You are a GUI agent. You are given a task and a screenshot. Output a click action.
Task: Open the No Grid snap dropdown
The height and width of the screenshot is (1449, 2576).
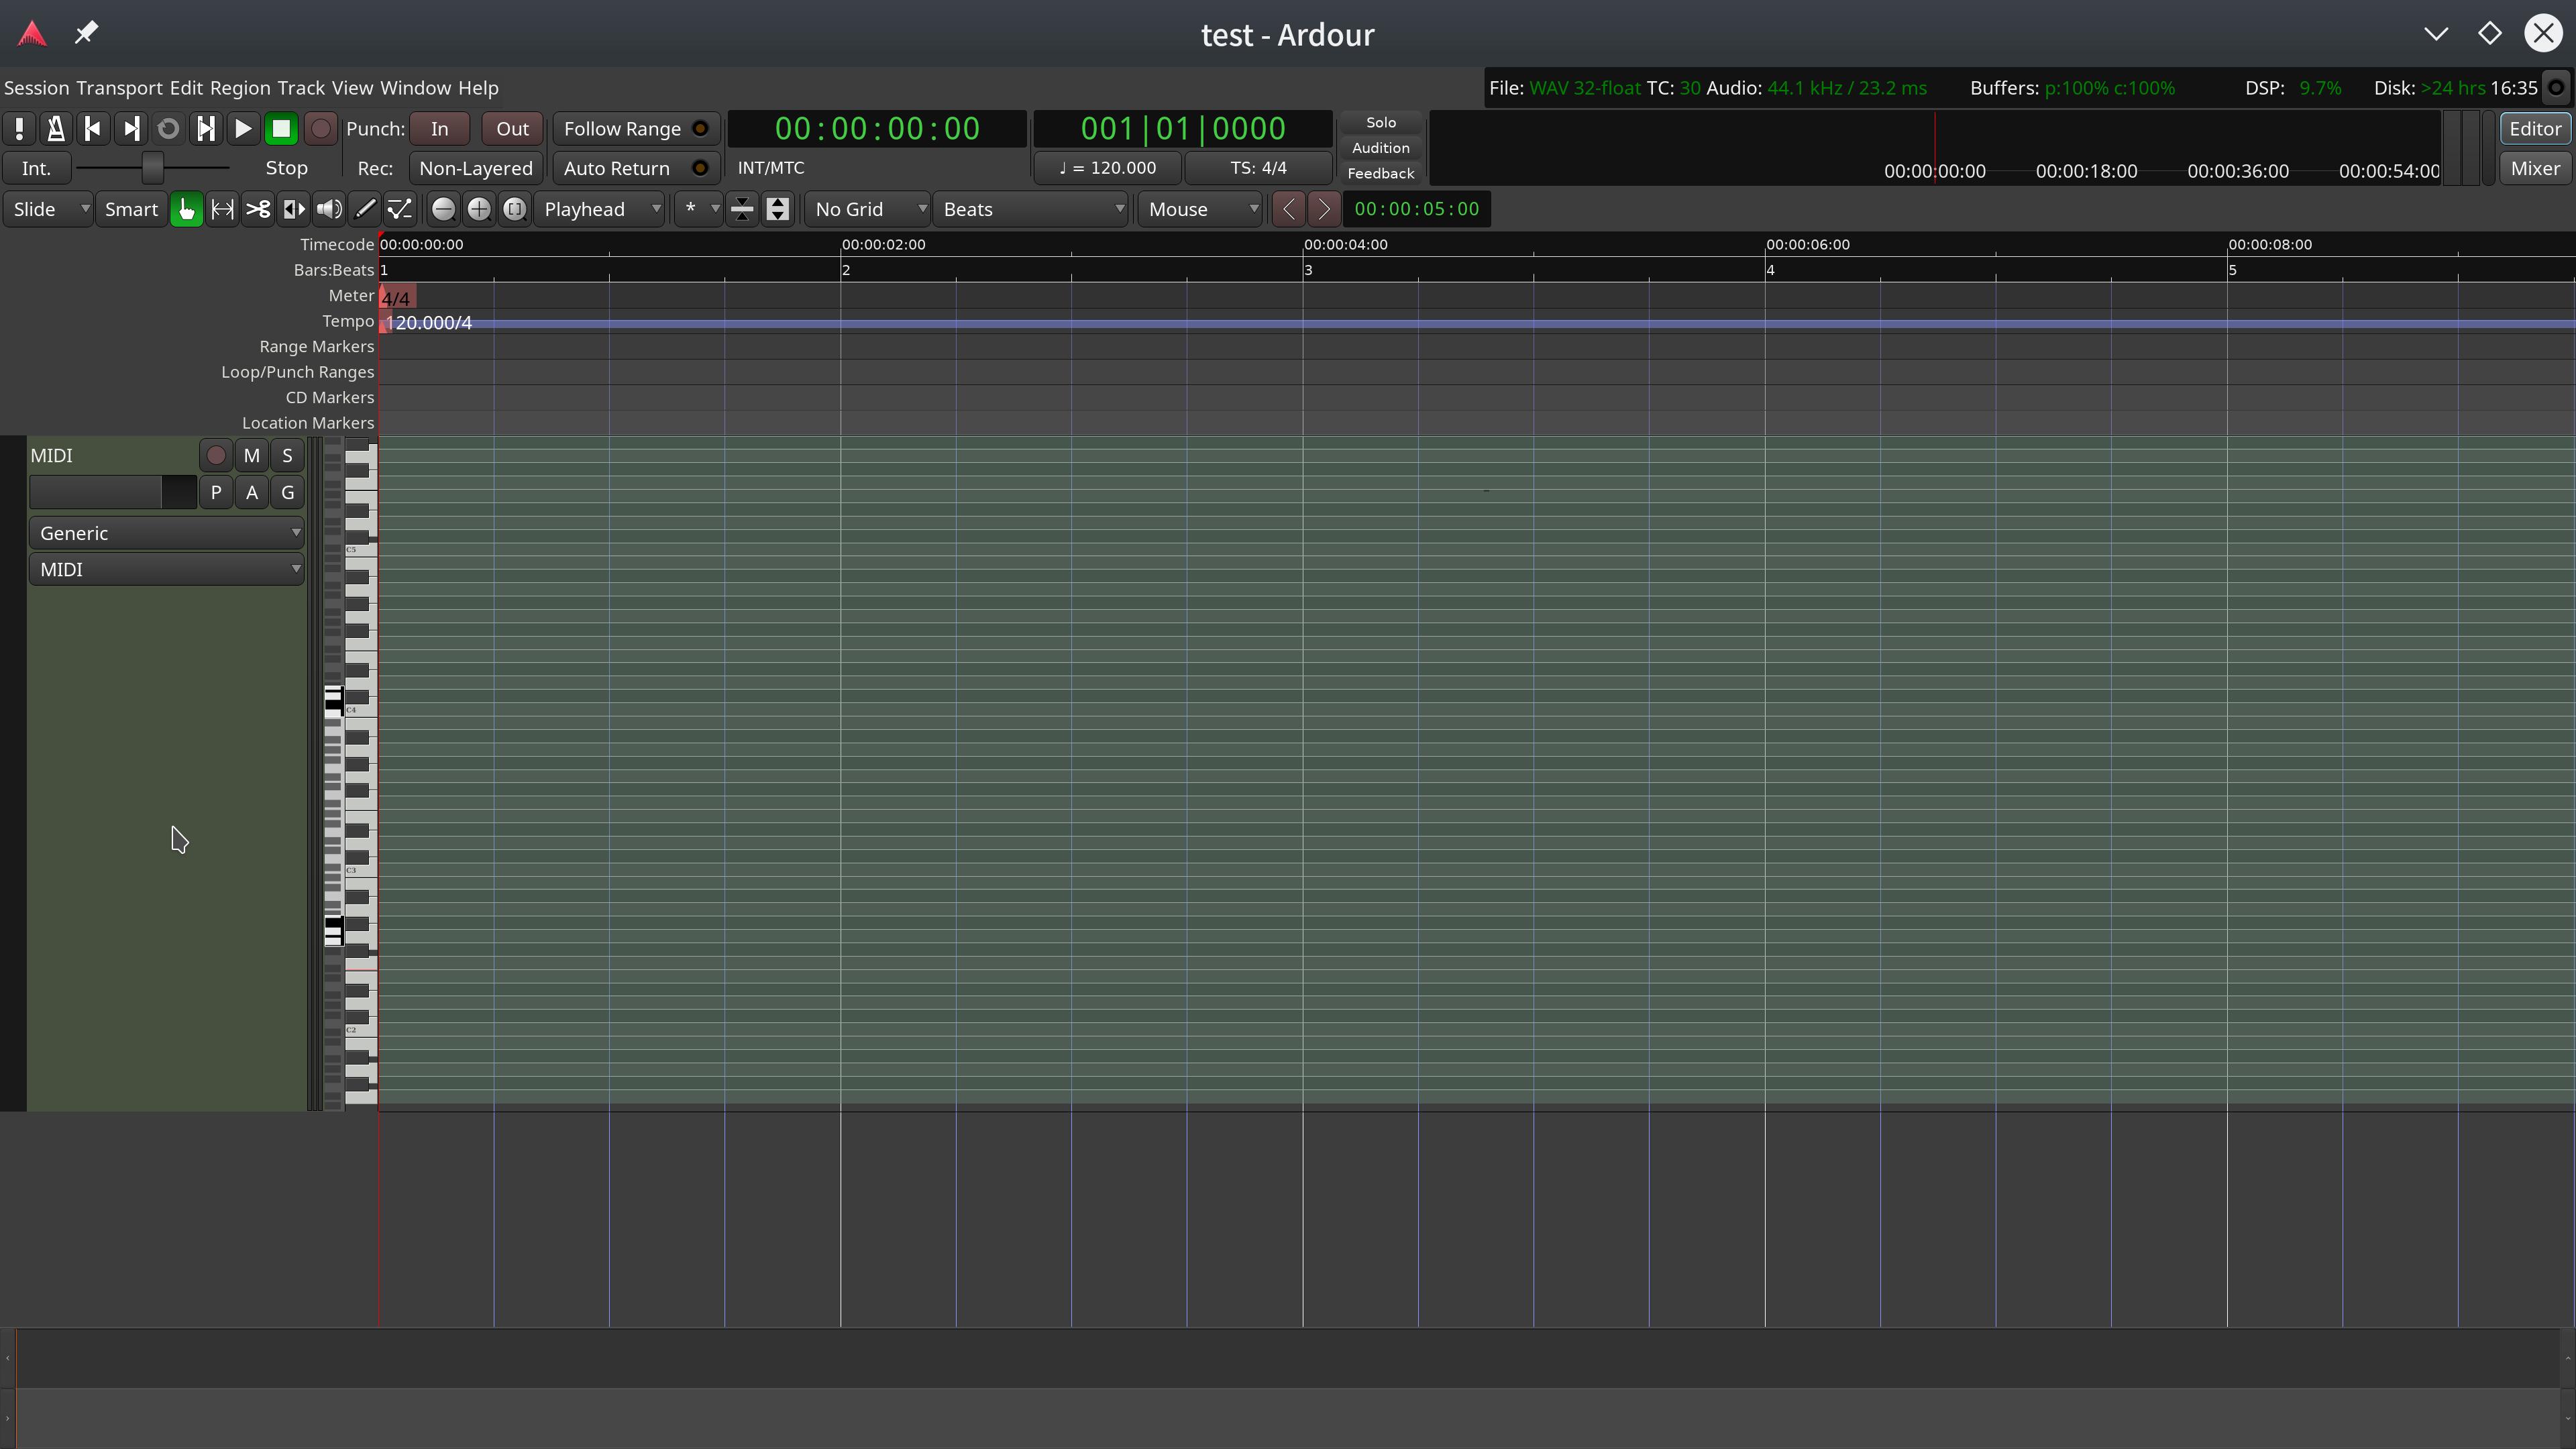(x=867, y=209)
